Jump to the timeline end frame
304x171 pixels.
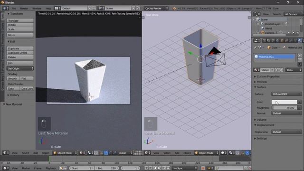168,168
